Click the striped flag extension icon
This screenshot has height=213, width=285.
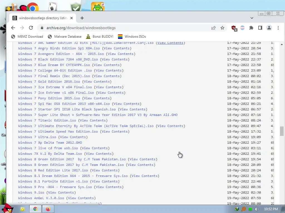click(242, 28)
